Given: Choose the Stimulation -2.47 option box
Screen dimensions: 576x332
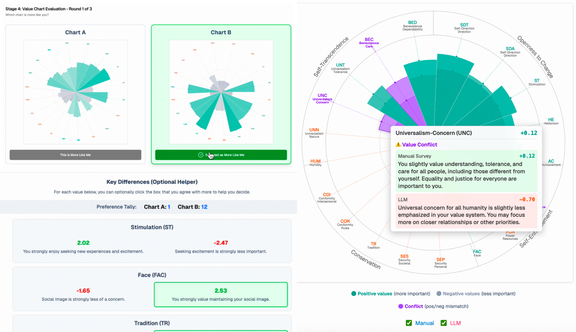Looking at the screenshot, I should [221, 247].
